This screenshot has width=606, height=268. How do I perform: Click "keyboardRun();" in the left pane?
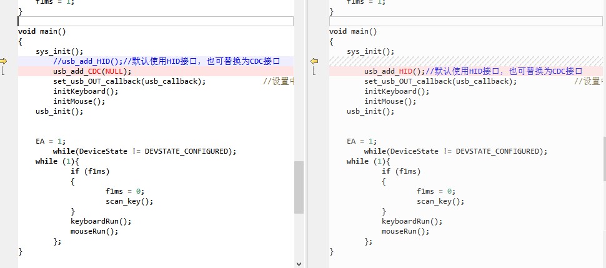pos(101,222)
